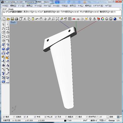The height and width of the screenshot is (123, 123).
Task: Pick the arrow Select tool
Action: pyautogui.click(x=4, y=24)
